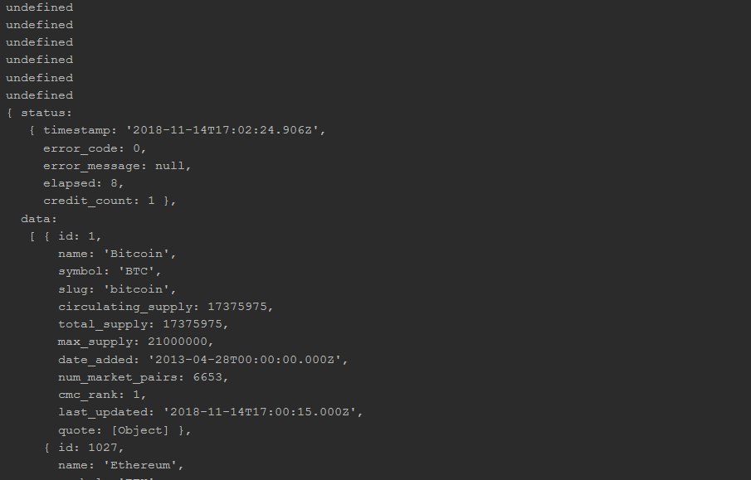Click the error_code: 0 line

coord(95,148)
